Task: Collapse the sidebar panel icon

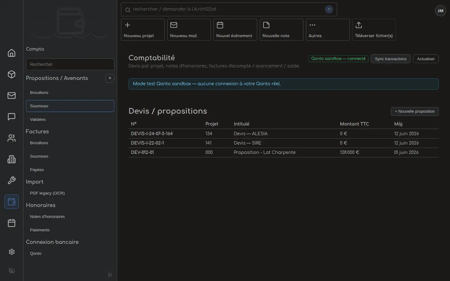Action: click(110, 275)
